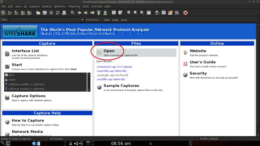Open the Statistics menu
Viewport: 260px width, 146px height.
click(60, 6)
